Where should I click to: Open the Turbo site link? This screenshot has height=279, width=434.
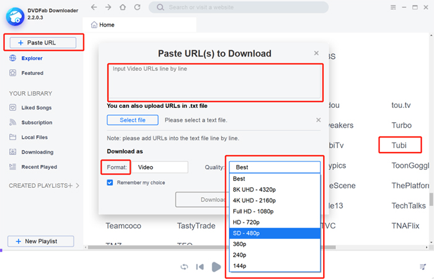click(x=401, y=125)
